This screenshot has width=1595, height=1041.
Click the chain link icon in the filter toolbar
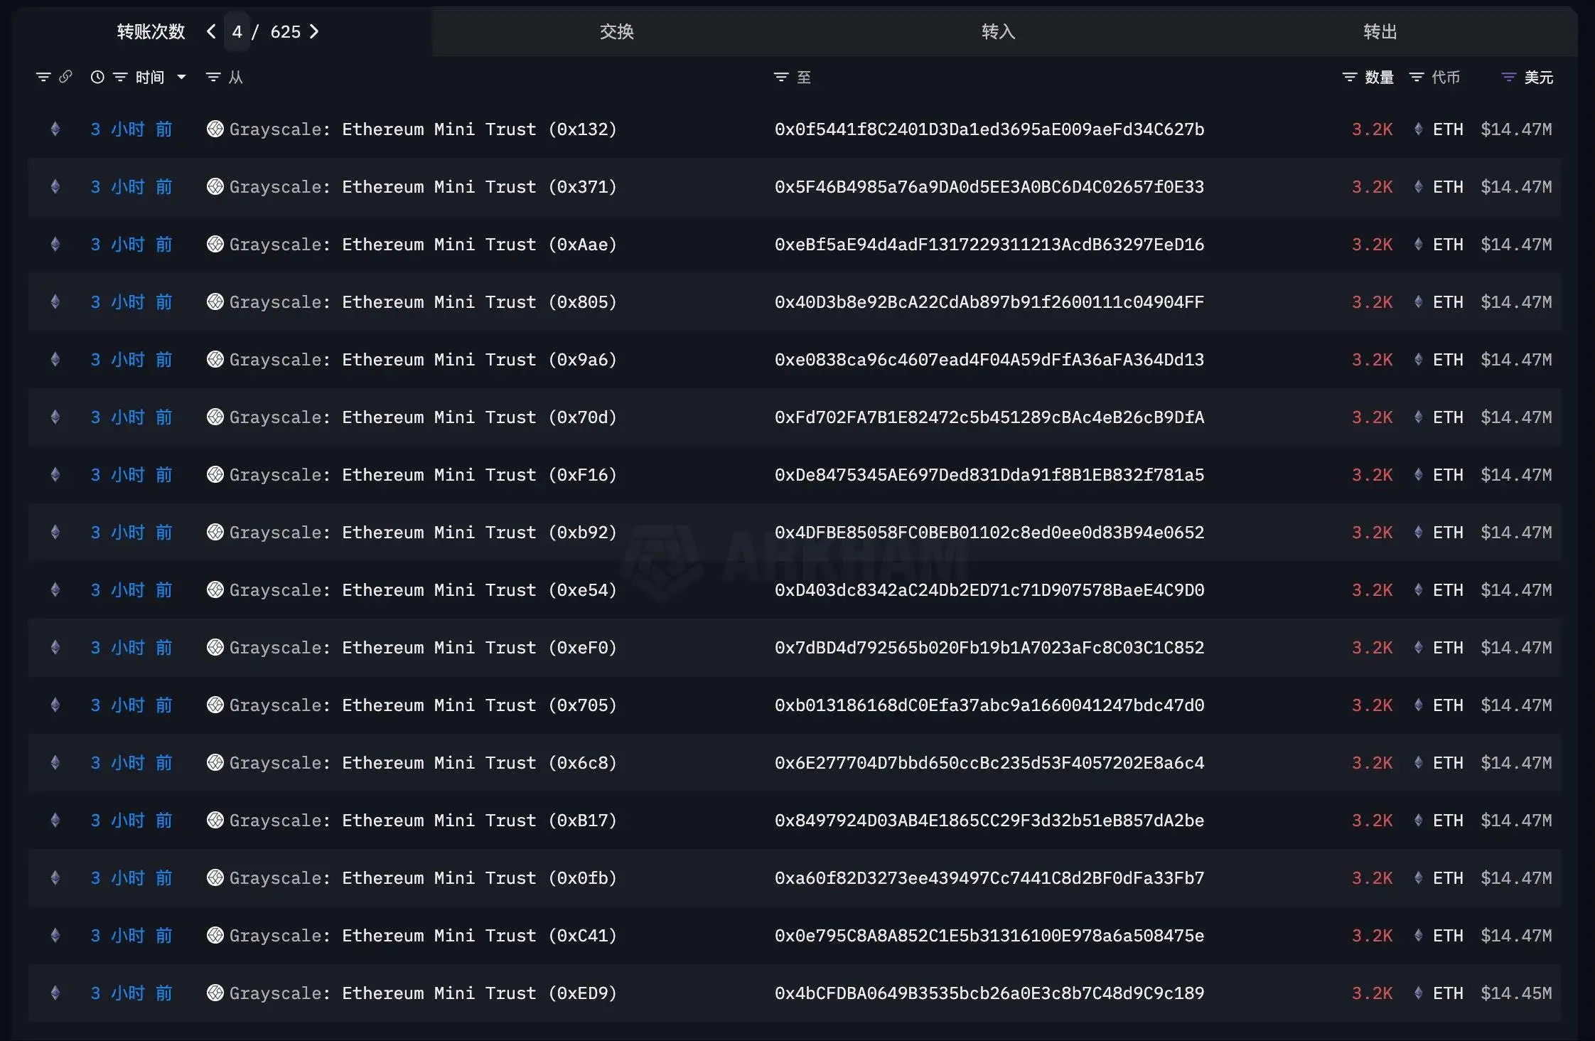[x=66, y=76]
